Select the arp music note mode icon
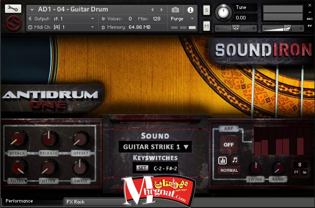Image resolution: width=315 pixels, height=208 pixels. coord(235,160)
